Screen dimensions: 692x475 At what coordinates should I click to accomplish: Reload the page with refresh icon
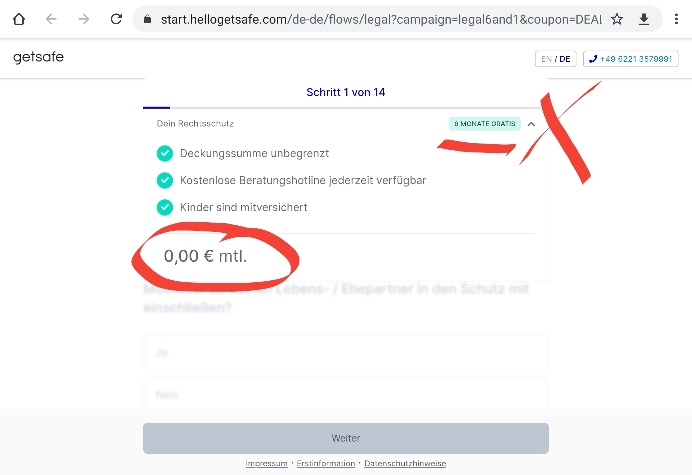click(x=116, y=19)
